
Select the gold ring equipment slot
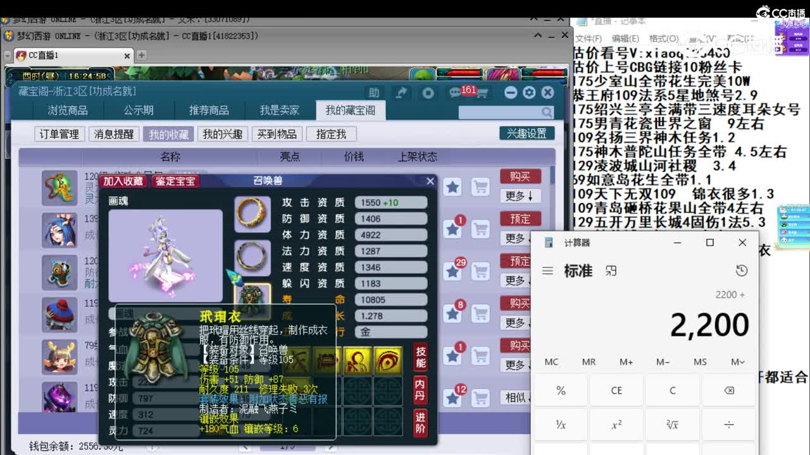pos(252,214)
